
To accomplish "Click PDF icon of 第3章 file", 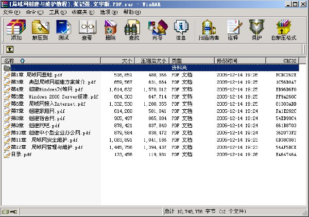I will pos(7,82).
